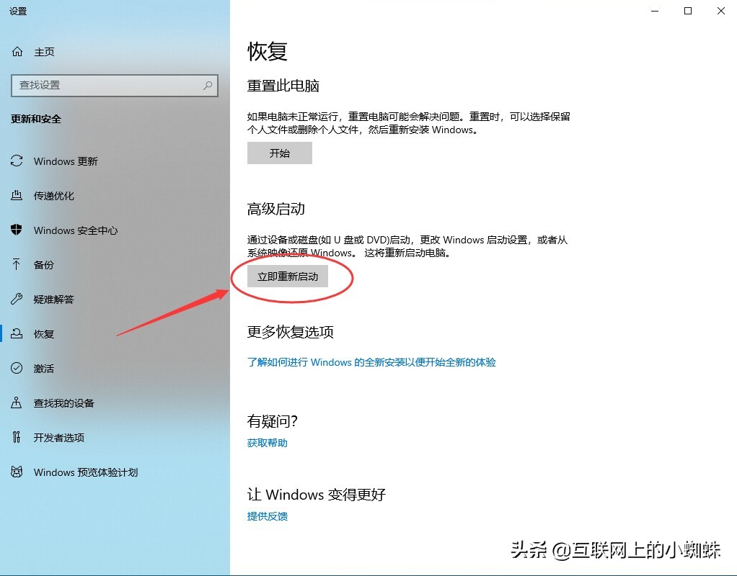The height and width of the screenshot is (576, 737).
Task: Open 查找我的设备 settings
Action: (x=19, y=402)
